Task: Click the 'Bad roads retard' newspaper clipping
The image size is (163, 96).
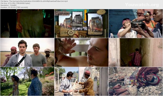Action: (x=62, y=13)
